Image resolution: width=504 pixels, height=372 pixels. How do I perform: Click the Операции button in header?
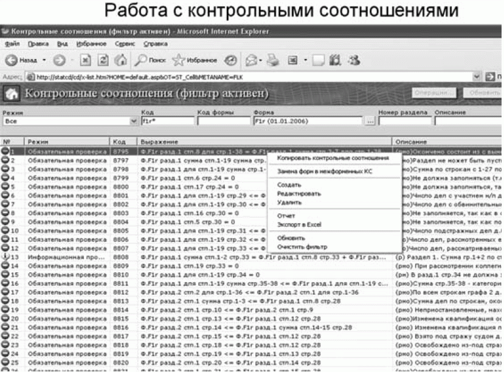435,93
